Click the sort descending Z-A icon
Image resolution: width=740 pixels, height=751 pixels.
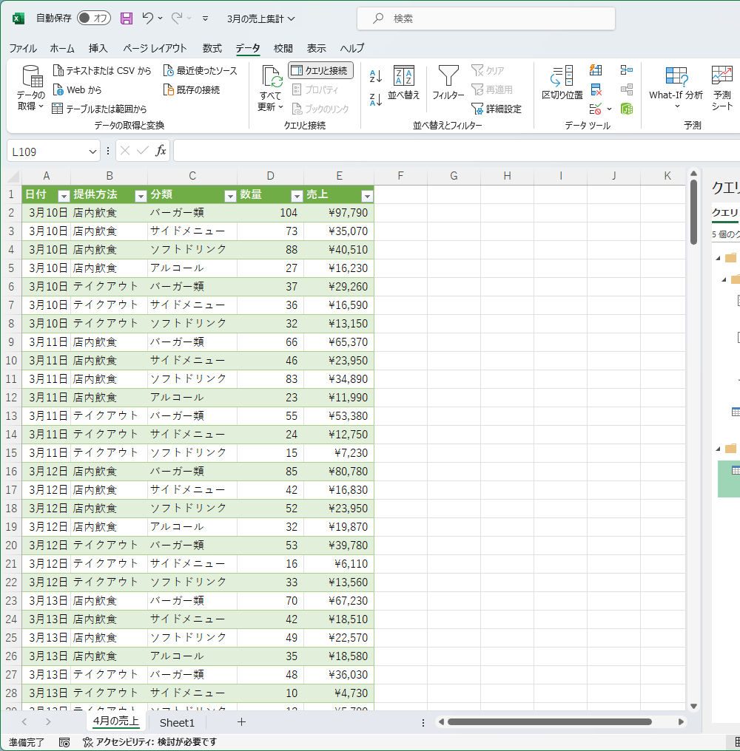[375, 99]
